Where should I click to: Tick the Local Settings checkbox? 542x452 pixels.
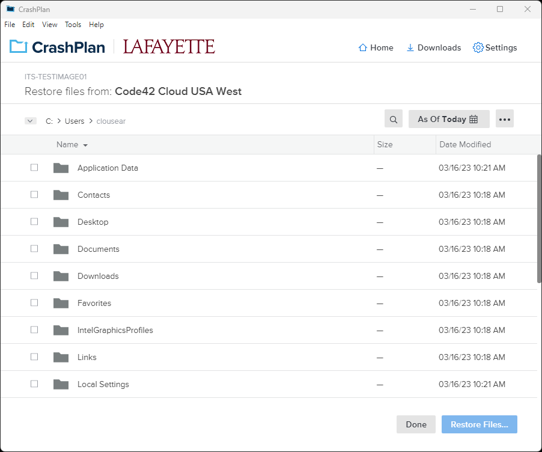[34, 384]
